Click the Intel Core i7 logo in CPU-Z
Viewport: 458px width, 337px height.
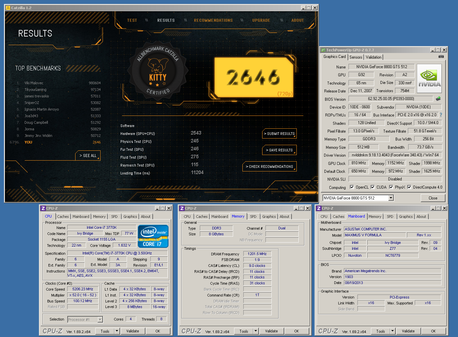coord(153,236)
